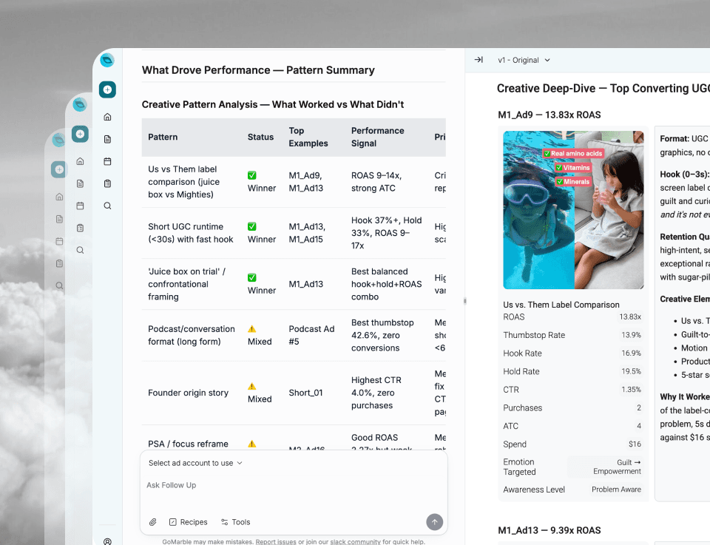The height and width of the screenshot is (545, 710).
Task: Click the CTR 1.35% value
Action: click(631, 389)
